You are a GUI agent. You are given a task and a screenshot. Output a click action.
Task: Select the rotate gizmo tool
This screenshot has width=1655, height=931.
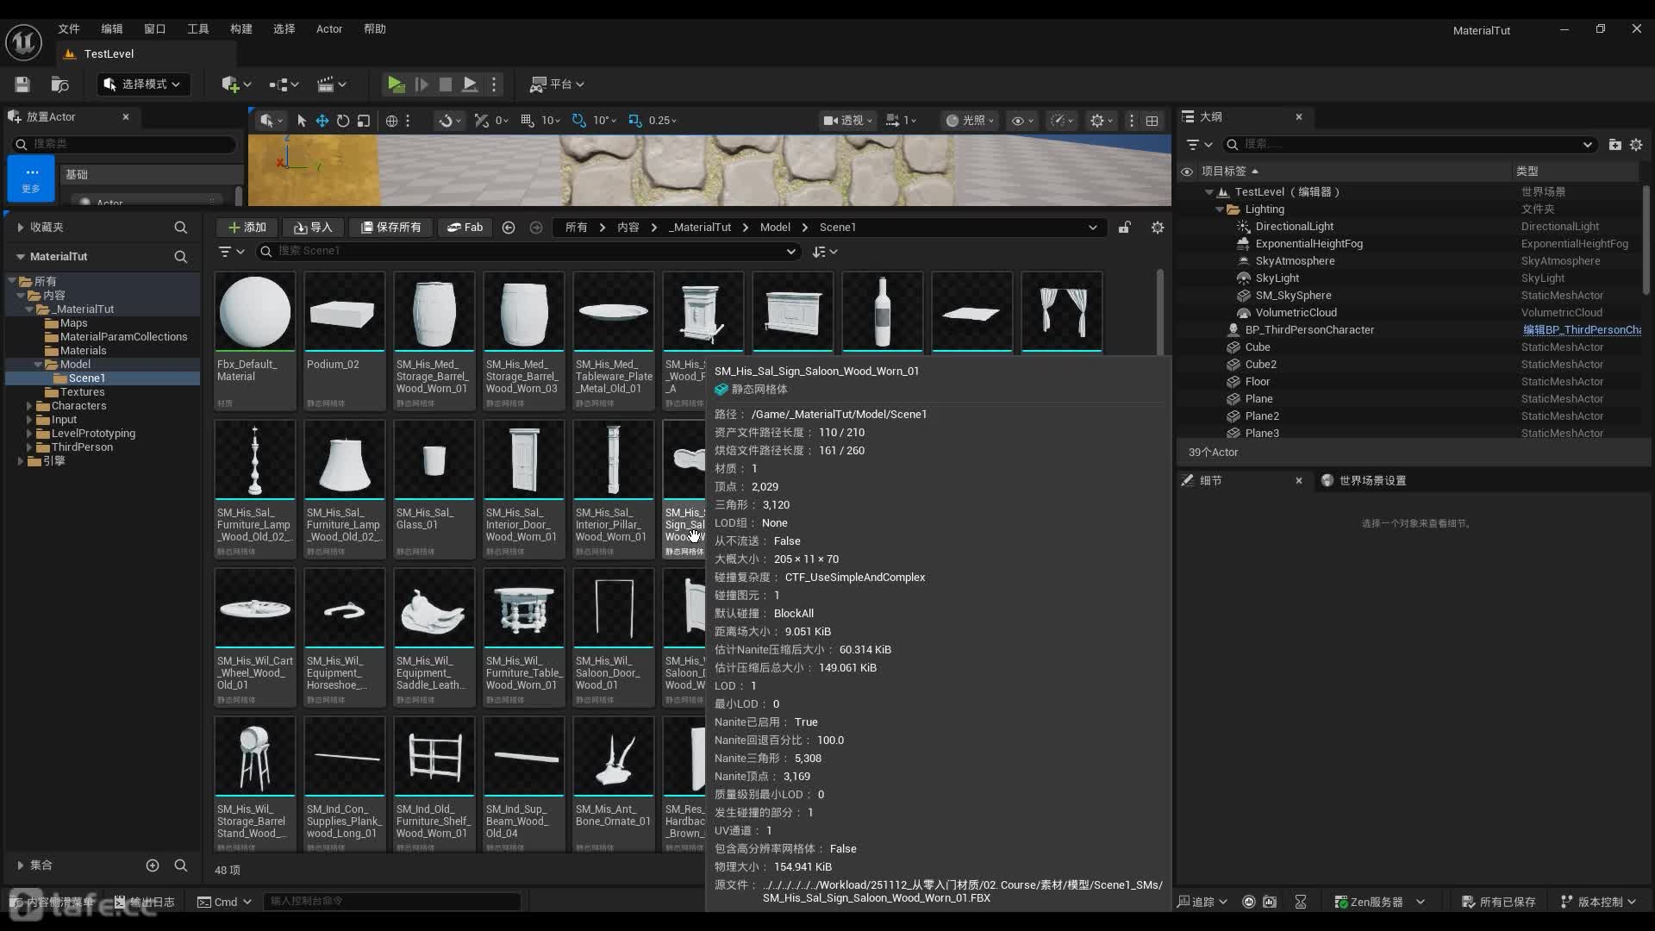343,121
